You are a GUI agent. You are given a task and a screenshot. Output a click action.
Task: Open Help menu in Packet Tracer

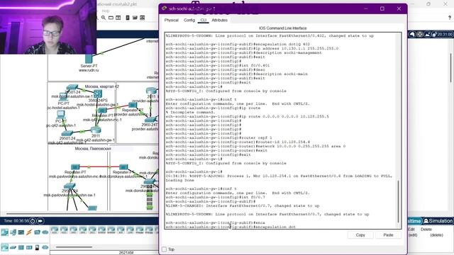pos(106,11)
